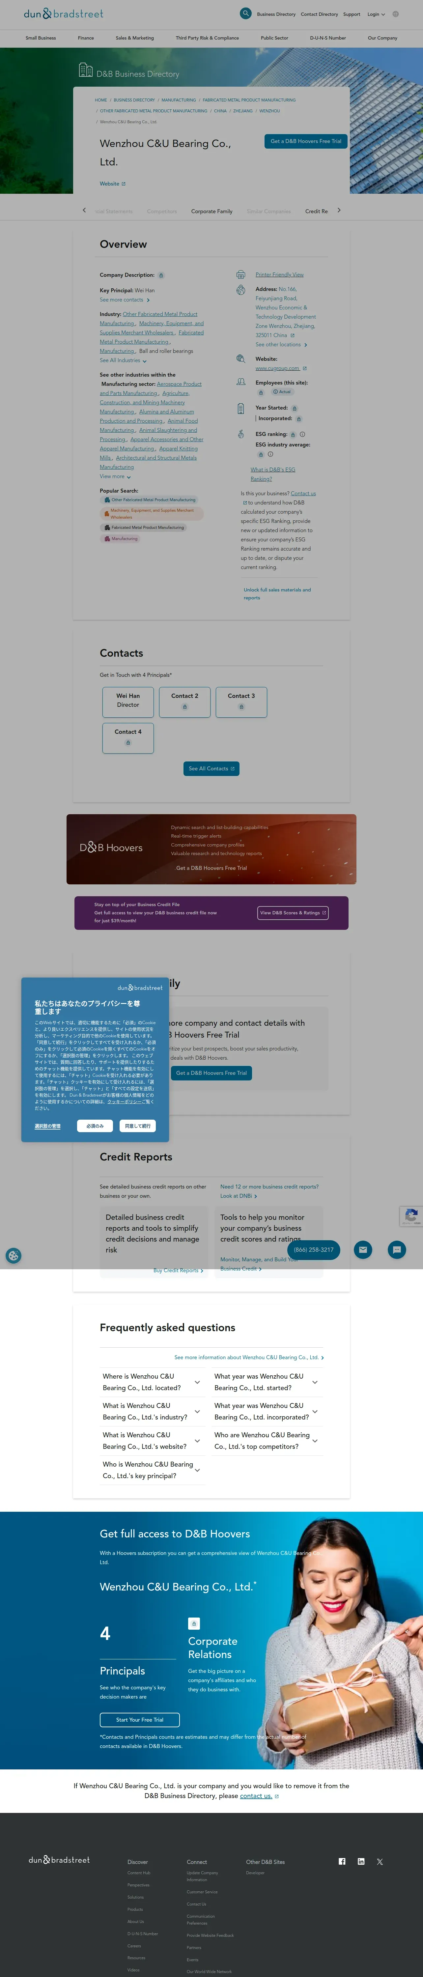The width and height of the screenshot is (423, 1977).
Task: Expand 'Where is Wenzhou C&U Bearing located?' question
Action: 152,1382
